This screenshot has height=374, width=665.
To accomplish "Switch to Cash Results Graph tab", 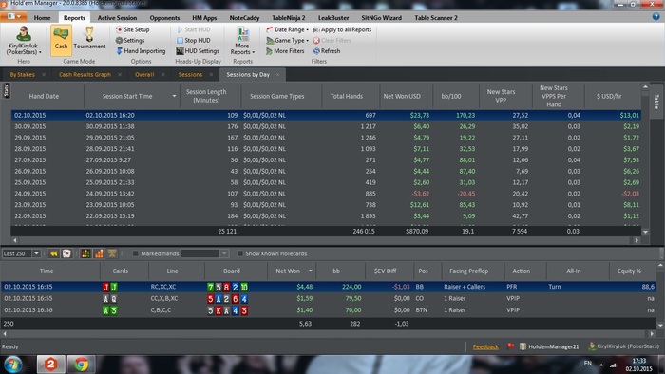I will coord(85,75).
